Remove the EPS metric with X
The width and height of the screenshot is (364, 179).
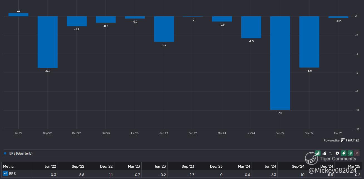(x=356, y=153)
